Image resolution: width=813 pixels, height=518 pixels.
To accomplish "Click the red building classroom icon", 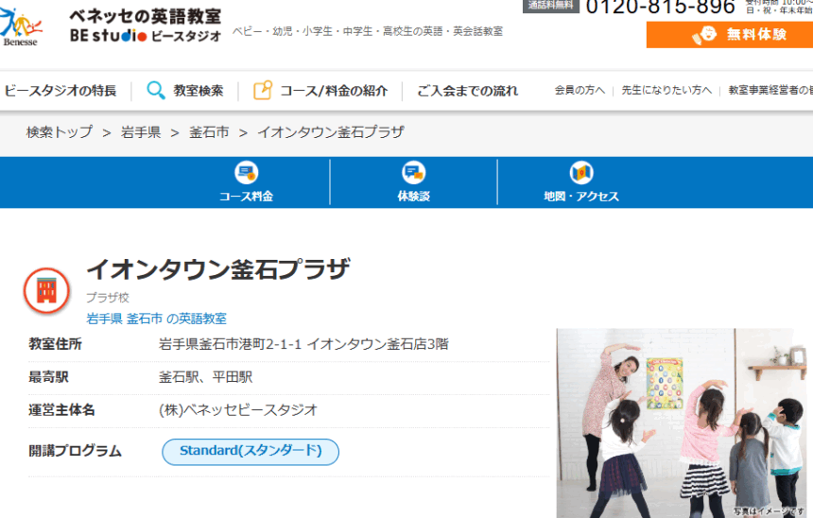I will pos(46,291).
